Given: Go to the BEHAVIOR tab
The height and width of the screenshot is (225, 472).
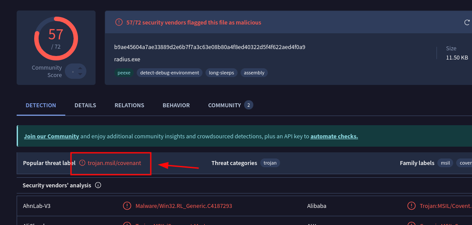Looking at the screenshot, I should click(x=176, y=105).
